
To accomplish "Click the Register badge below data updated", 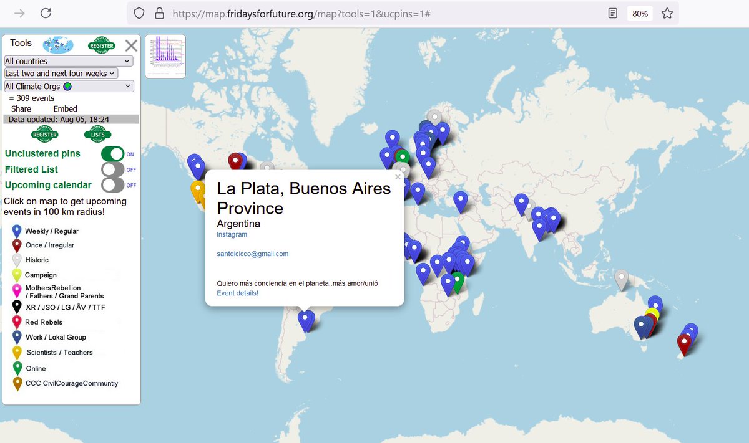I will [x=45, y=134].
